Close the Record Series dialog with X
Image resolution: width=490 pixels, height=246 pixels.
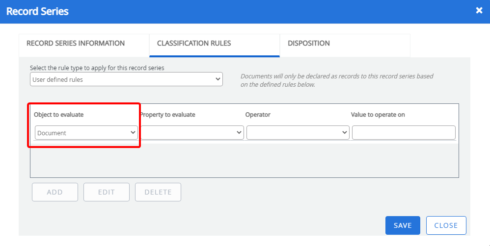479,10
